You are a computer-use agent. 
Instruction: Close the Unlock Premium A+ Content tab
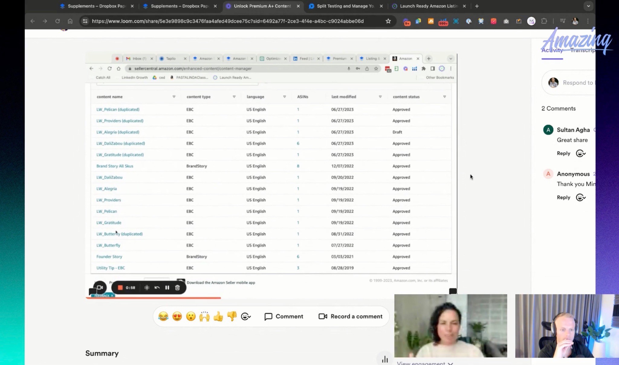(x=298, y=6)
